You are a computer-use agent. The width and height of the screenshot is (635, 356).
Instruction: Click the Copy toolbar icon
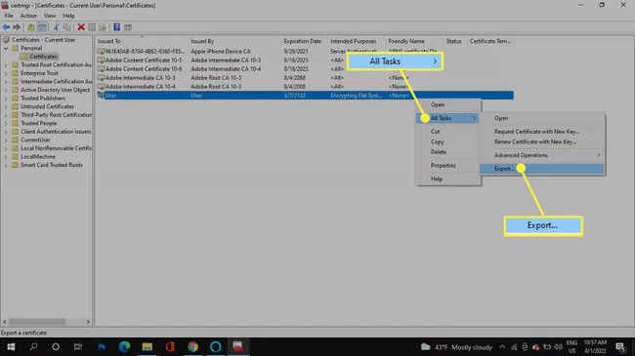pyautogui.click(x=66, y=27)
